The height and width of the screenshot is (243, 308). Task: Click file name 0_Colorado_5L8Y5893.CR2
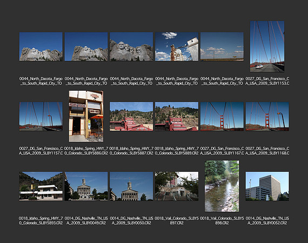pyautogui.click(x=41, y=221)
